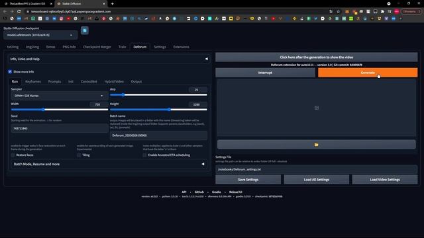
Task: Open the Train tab
Action: pos(122,47)
